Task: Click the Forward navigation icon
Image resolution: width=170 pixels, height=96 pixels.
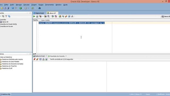Action: (26, 8)
